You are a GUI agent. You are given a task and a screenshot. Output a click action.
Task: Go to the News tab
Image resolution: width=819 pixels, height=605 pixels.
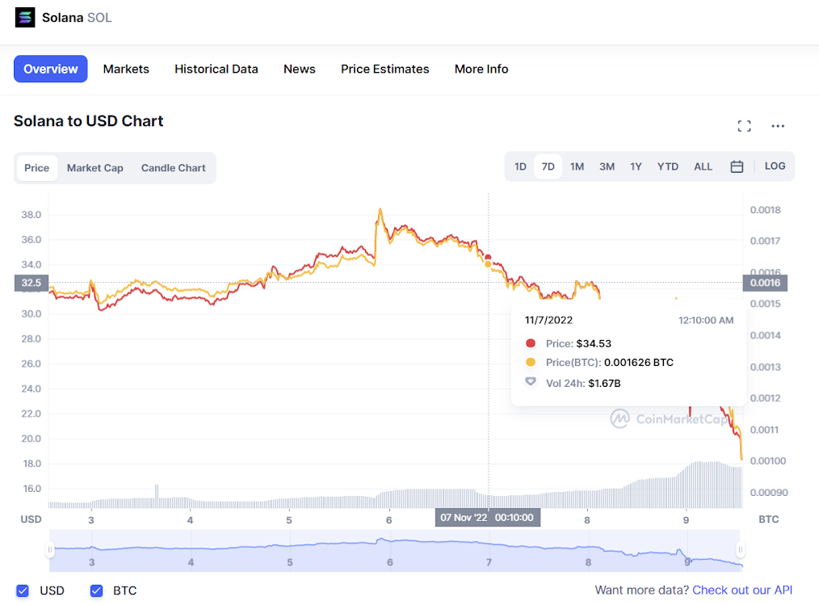pos(300,69)
